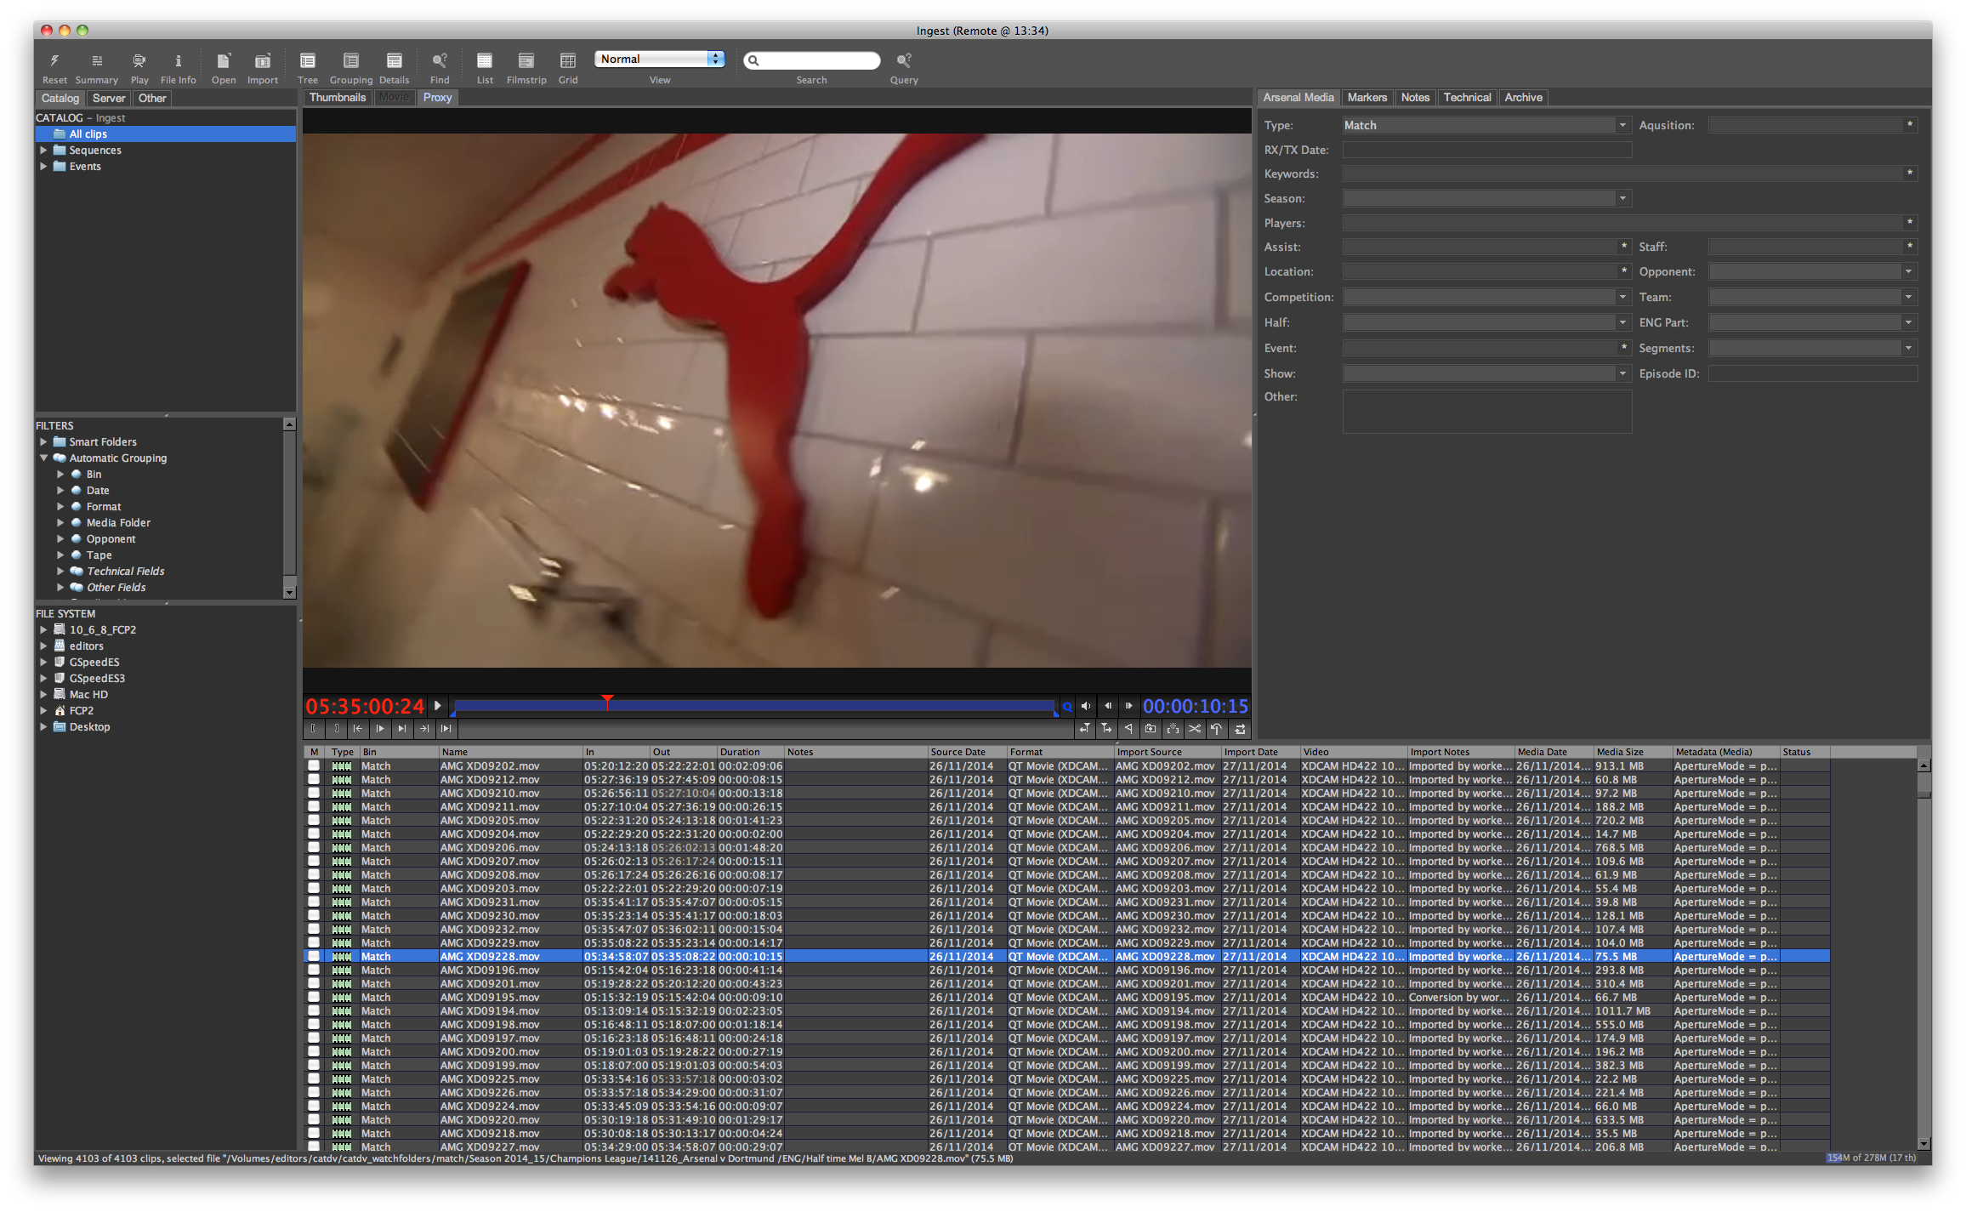
Task: Click the File Info icon
Action: (178, 61)
